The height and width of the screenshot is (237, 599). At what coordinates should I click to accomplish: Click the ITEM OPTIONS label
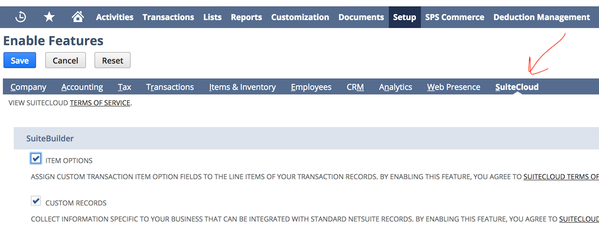pyautogui.click(x=69, y=161)
